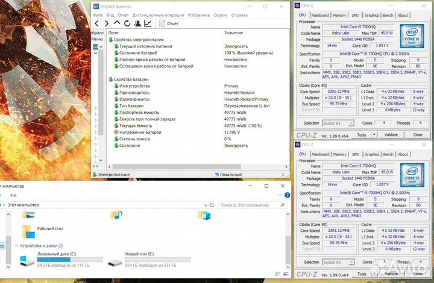Image resolution: width=434 pixels, height=283 pixels.
Task: Open the Explorer address bar history dropdown
Action: click(206, 205)
